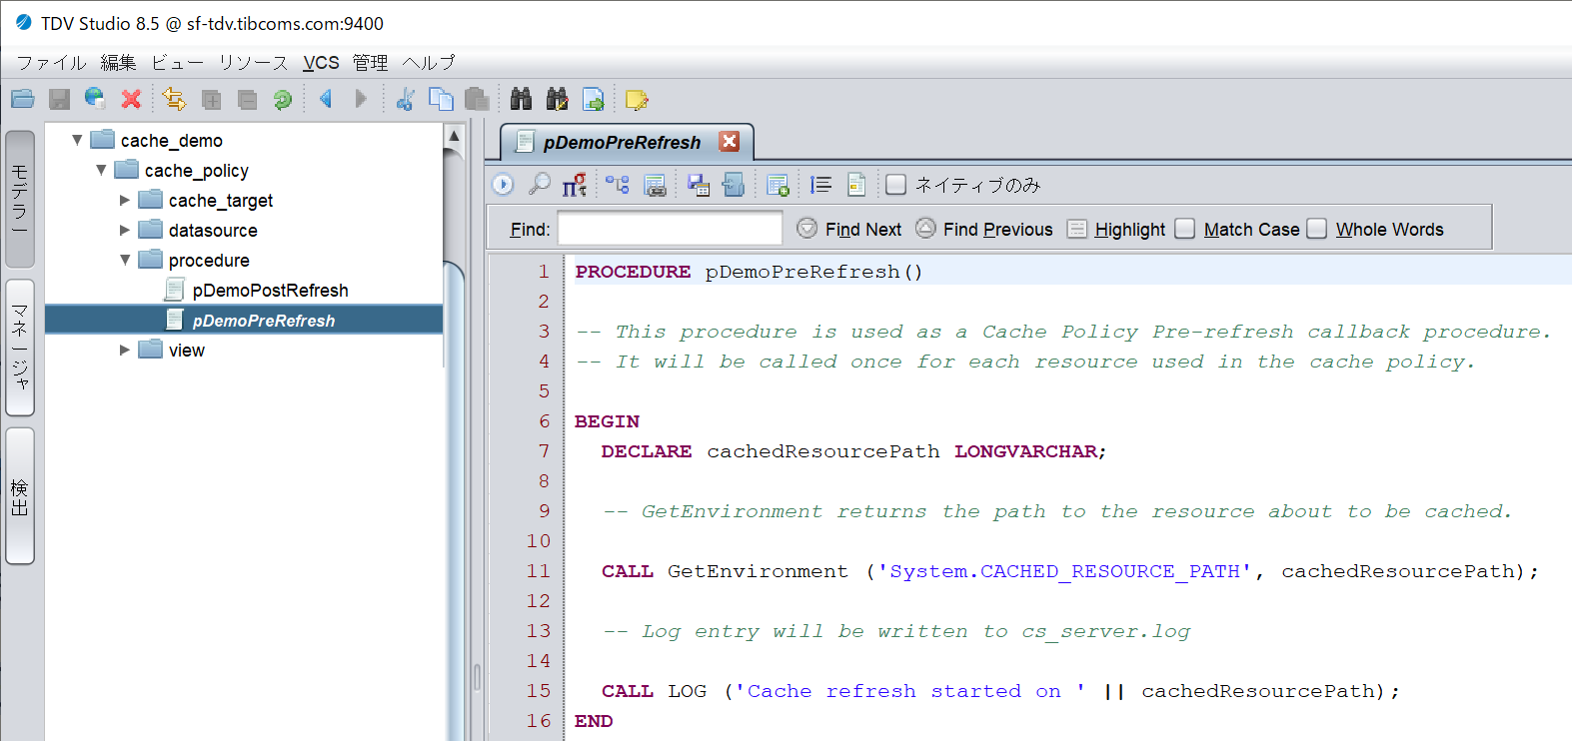This screenshot has width=1572, height=741.
Task: Open the 管理 menu
Action: [x=370, y=62]
